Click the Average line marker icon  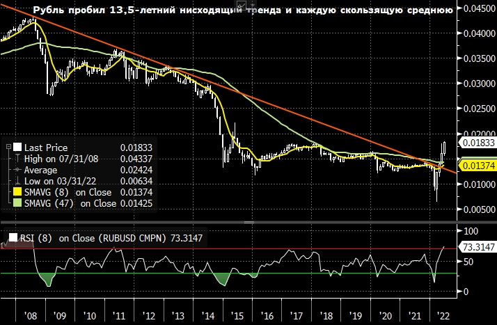tap(17, 169)
